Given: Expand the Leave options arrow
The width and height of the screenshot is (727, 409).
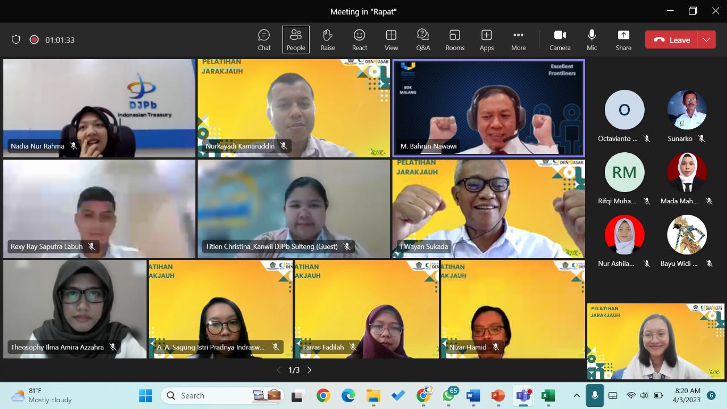Looking at the screenshot, I should coord(706,40).
